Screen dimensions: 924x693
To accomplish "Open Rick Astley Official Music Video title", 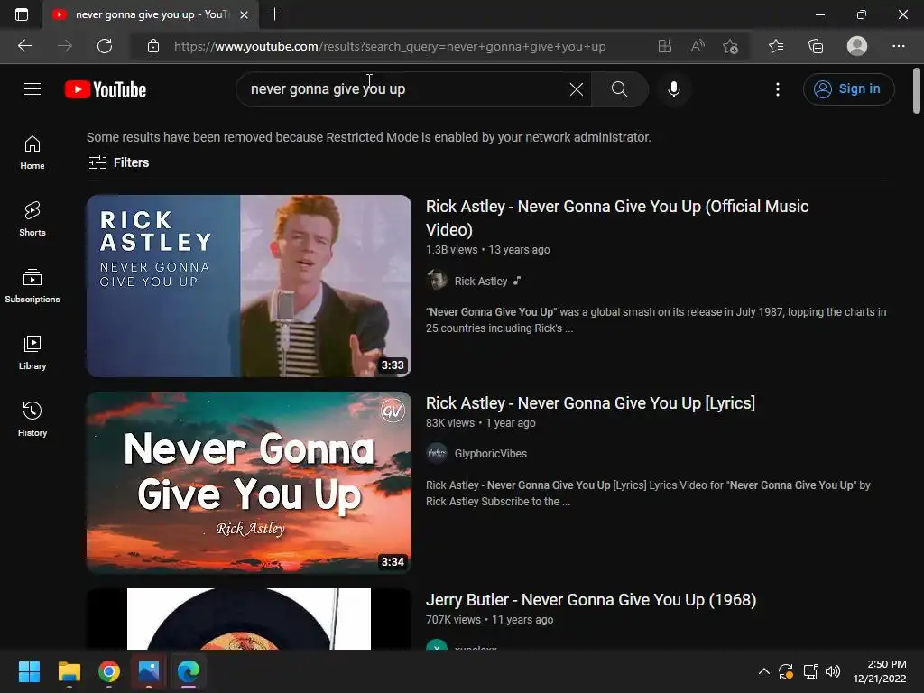I will [617, 218].
